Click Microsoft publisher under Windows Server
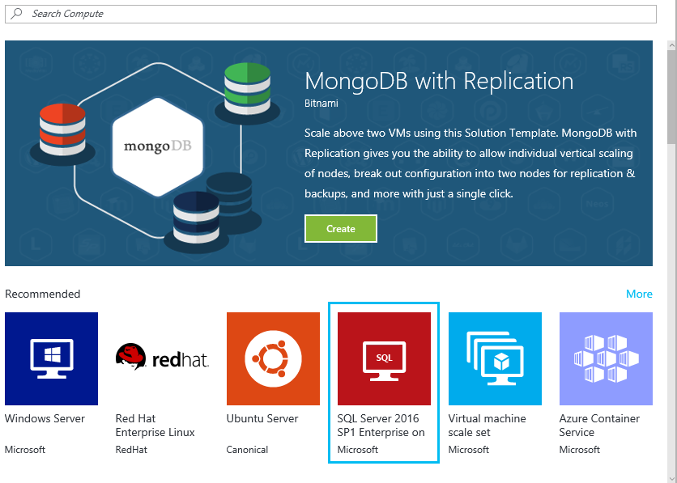This screenshot has height=483, width=677. pyautogui.click(x=25, y=450)
